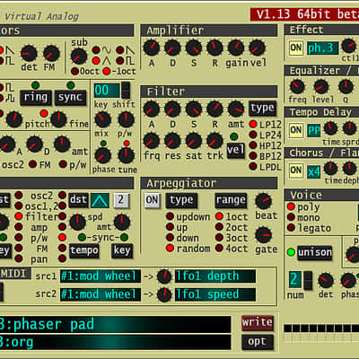Click the Arpeggiator beat knob
Screen dimensions: 359x359
tap(264, 201)
